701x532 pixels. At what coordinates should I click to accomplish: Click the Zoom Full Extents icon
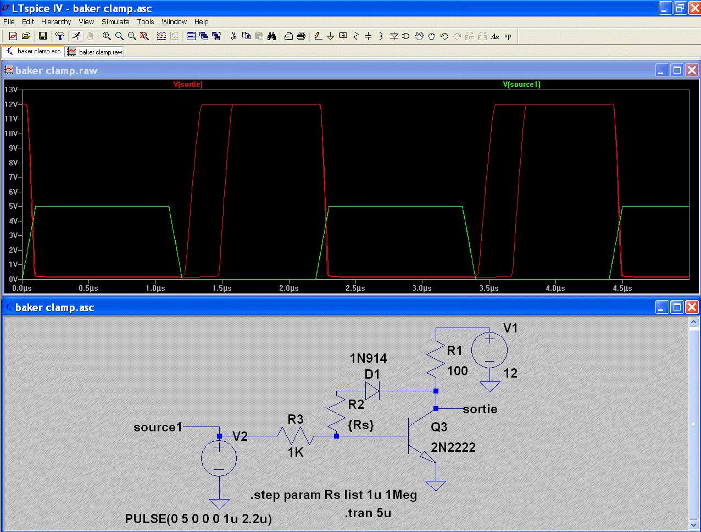pyautogui.click(x=144, y=36)
